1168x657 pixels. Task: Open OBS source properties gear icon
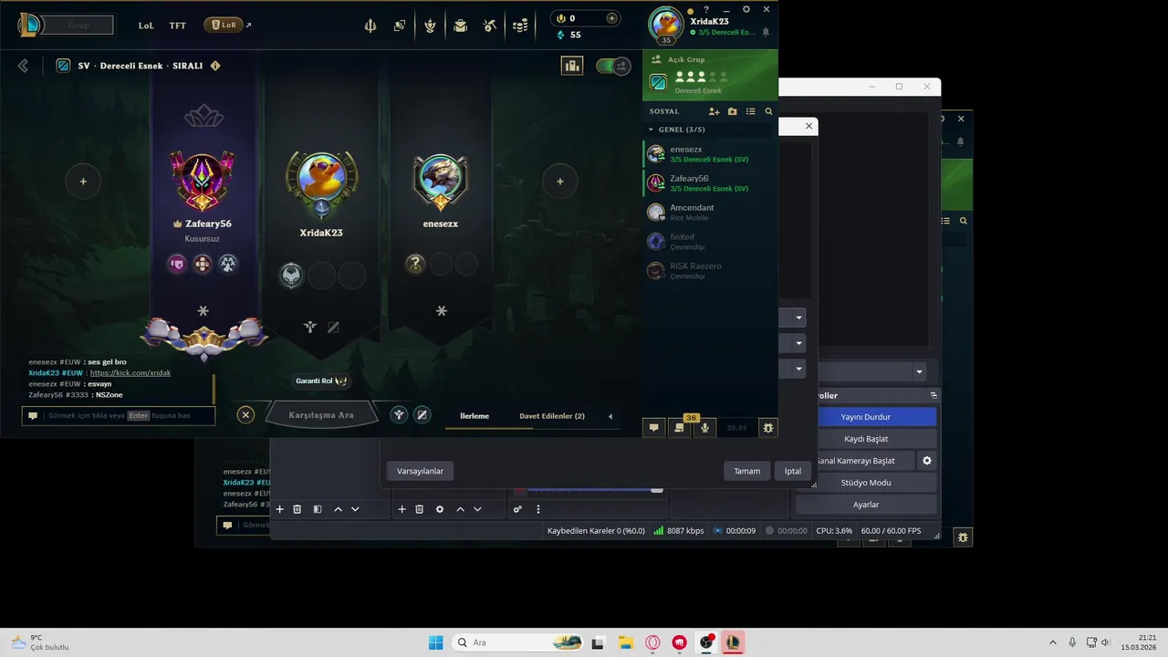click(439, 509)
